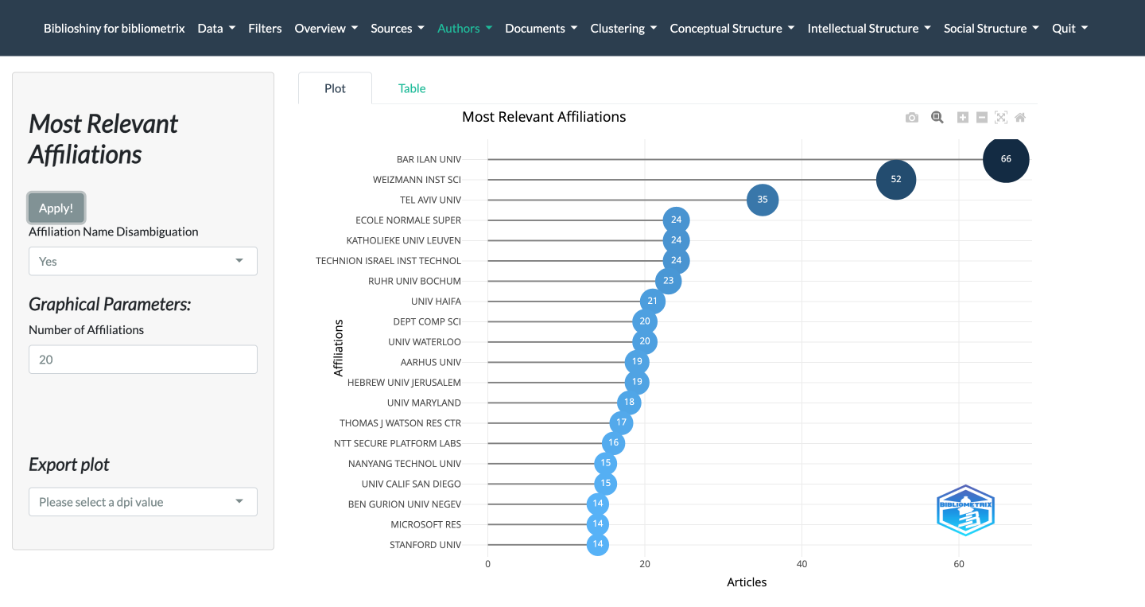Open the dpi value export dropdown

[x=143, y=502]
